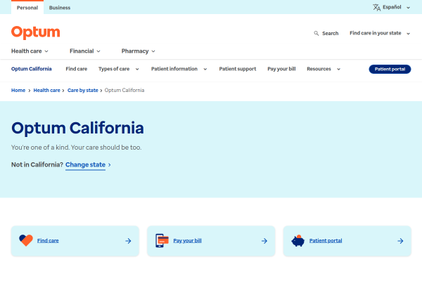Click the Patient portal button
The width and height of the screenshot is (422, 281).
click(390, 69)
